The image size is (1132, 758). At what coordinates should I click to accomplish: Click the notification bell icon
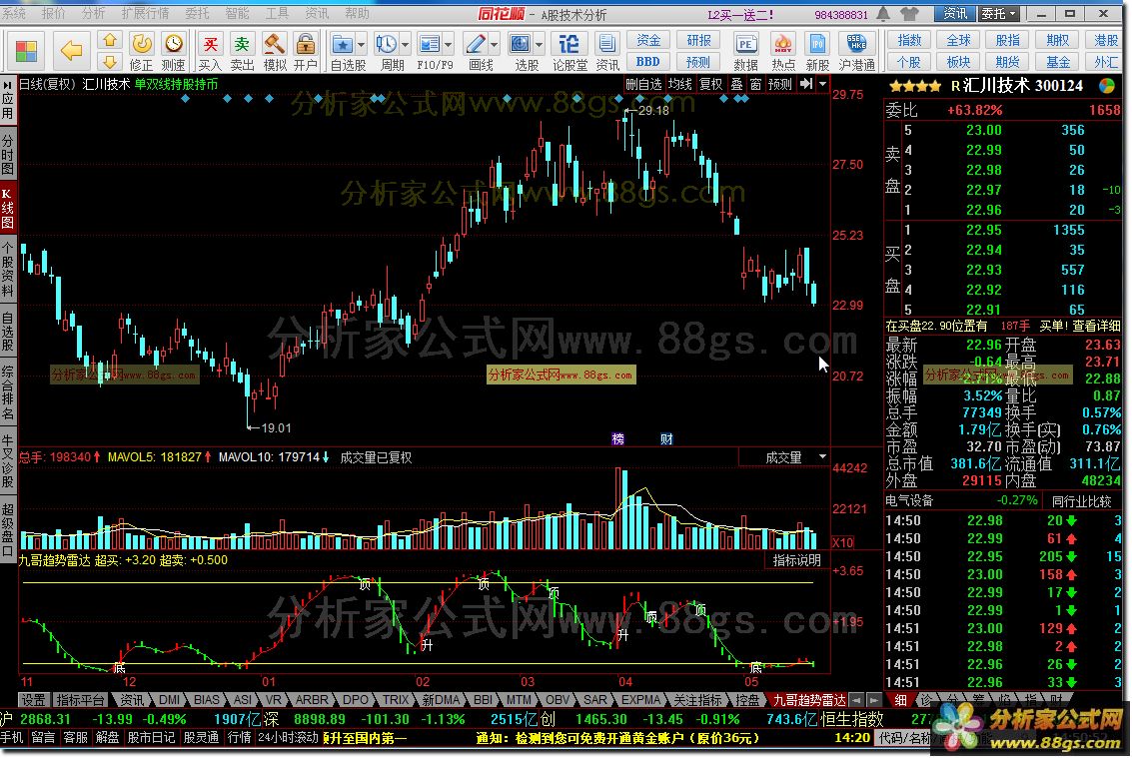pyautogui.click(x=883, y=14)
